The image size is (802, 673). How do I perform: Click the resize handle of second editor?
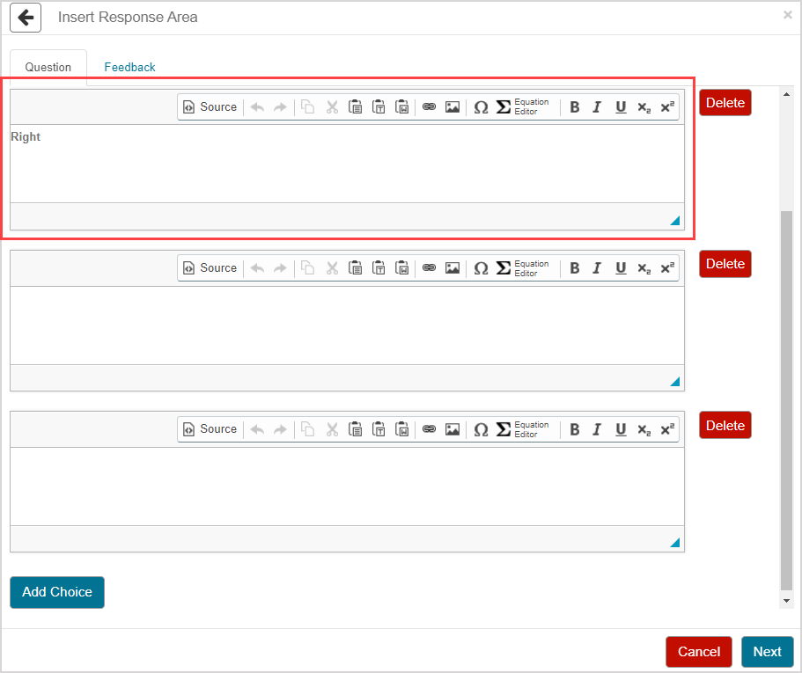pyautogui.click(x=675, y=382)
